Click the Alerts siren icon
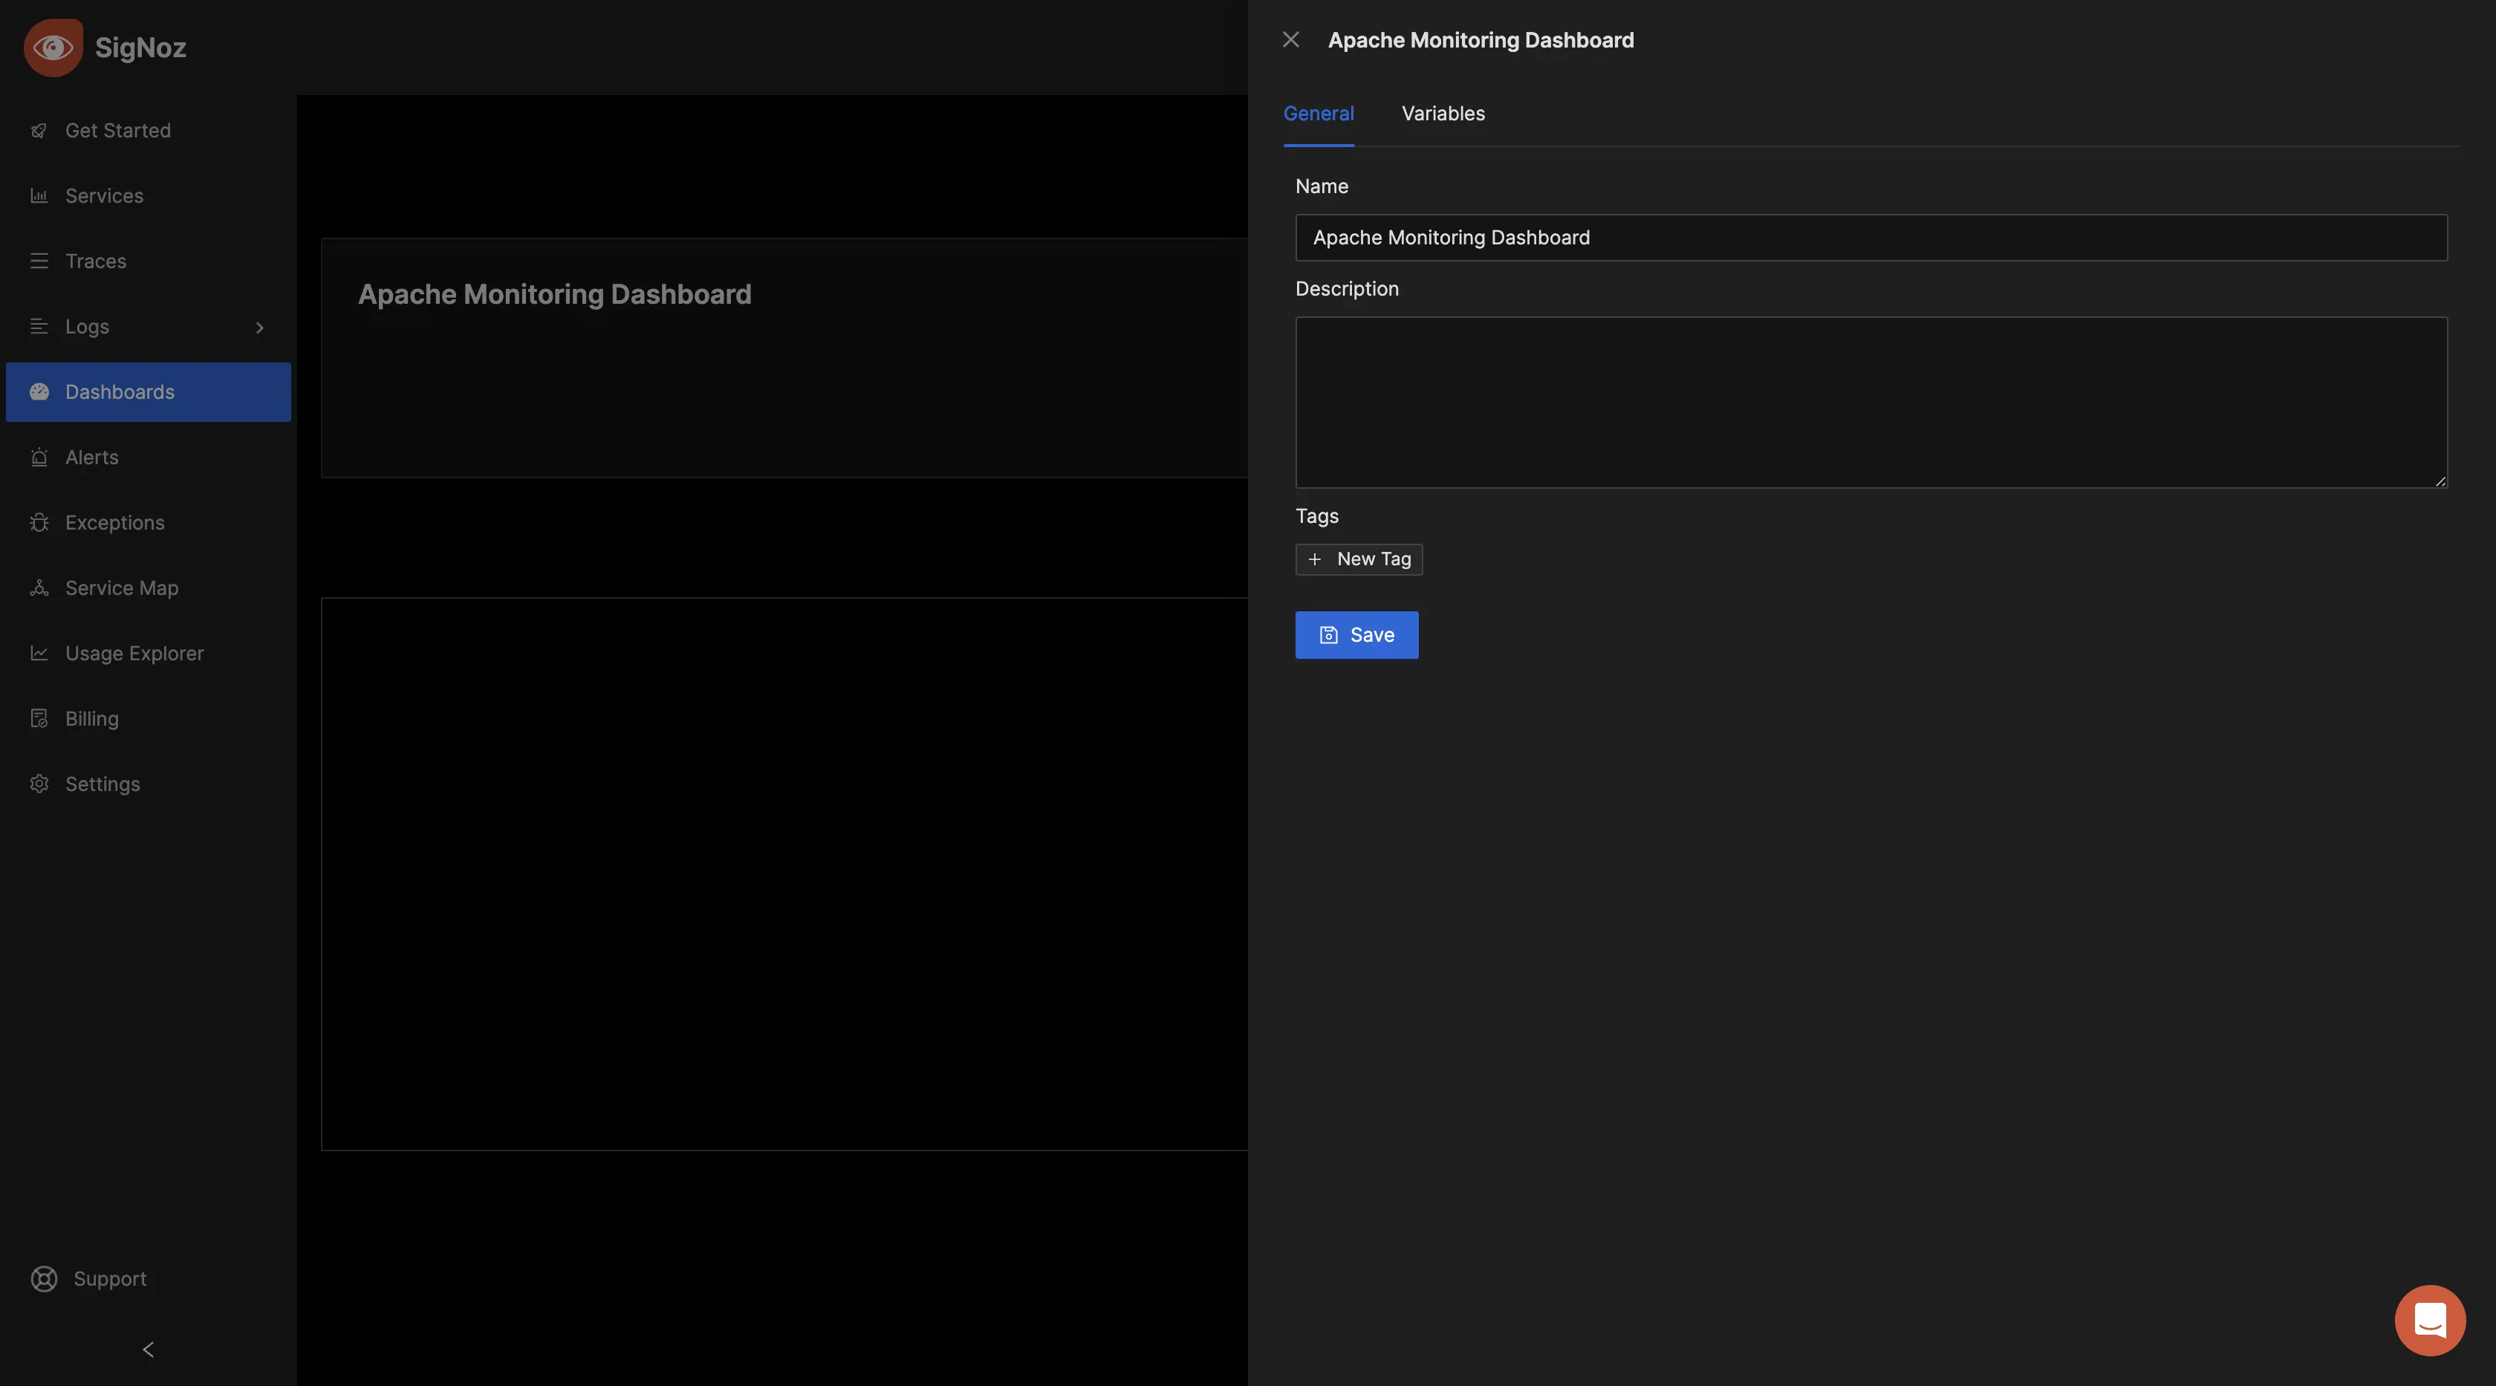 click(39, 457)
